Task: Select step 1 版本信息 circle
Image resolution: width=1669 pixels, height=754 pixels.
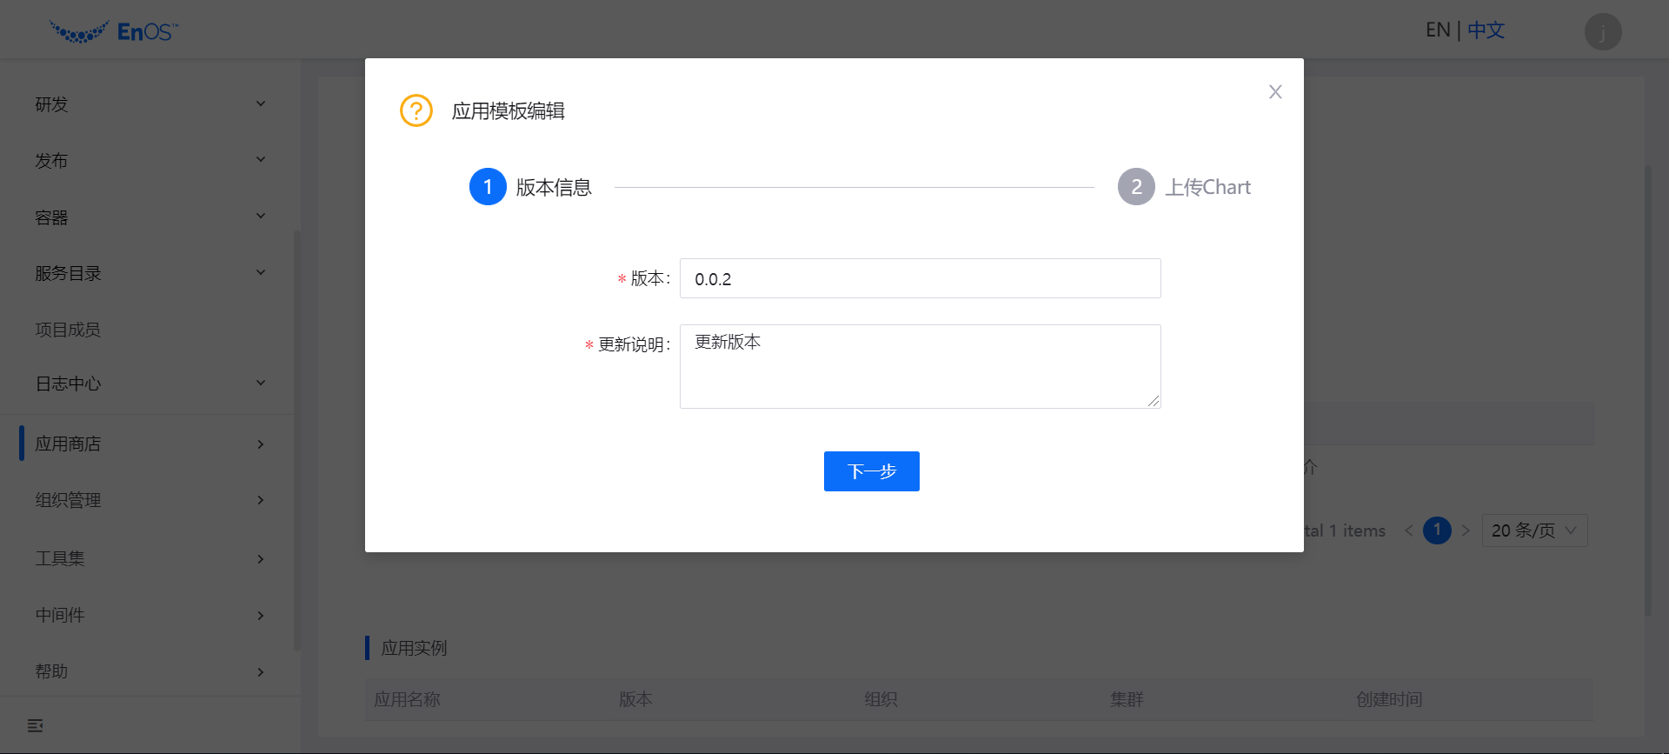Action: point(488,187)
